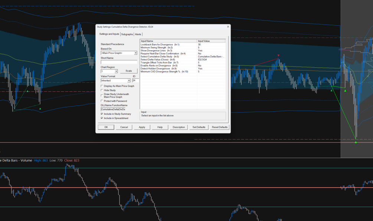Uncheck Include in Study Summary

pos(102,114)
